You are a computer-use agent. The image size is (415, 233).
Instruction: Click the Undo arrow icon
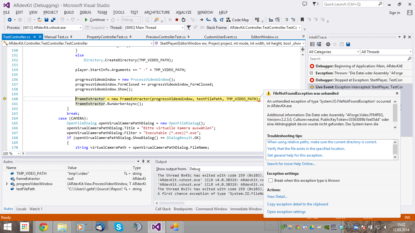tap(62, 20)
